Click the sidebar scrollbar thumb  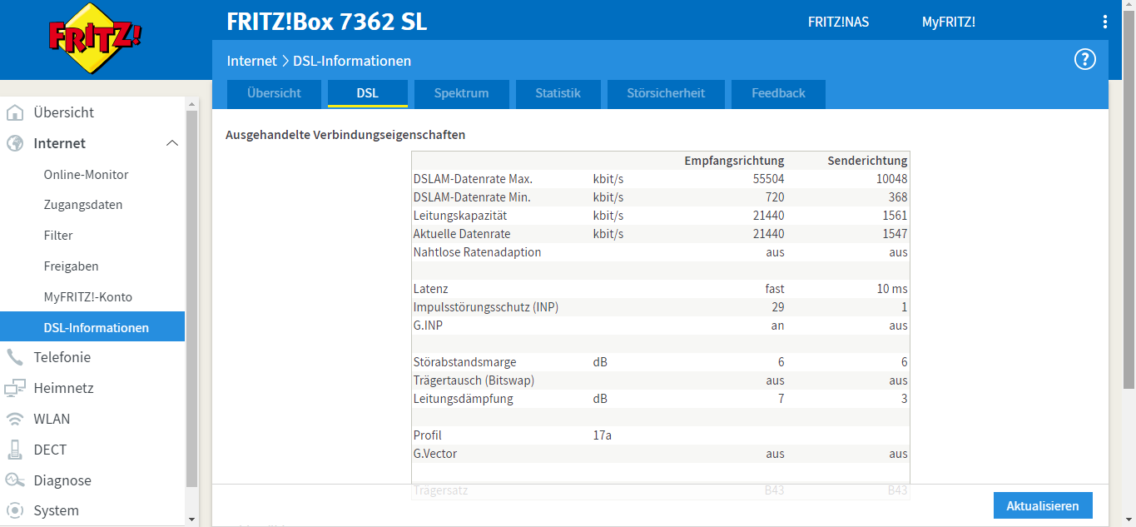click(191, 297)
